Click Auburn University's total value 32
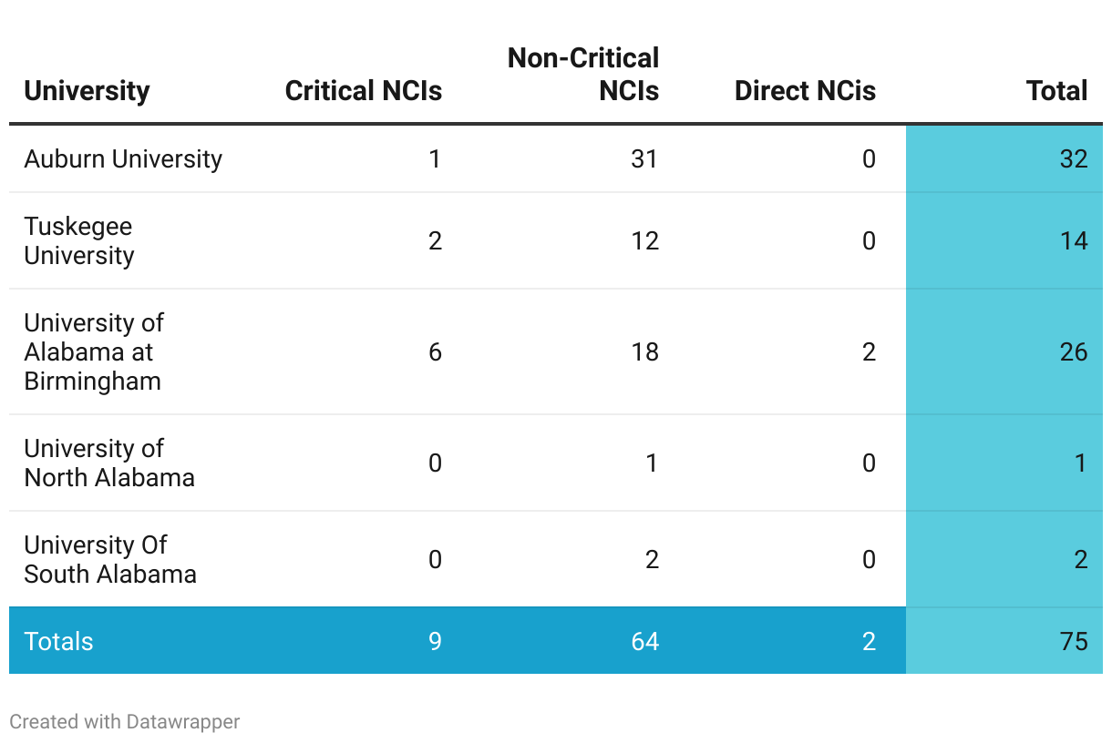 click(1073, 158)
